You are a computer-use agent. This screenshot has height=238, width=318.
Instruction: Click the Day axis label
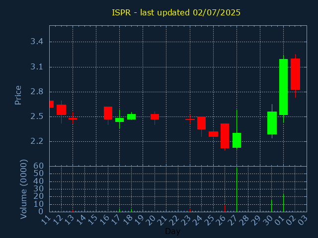(172, 231)
